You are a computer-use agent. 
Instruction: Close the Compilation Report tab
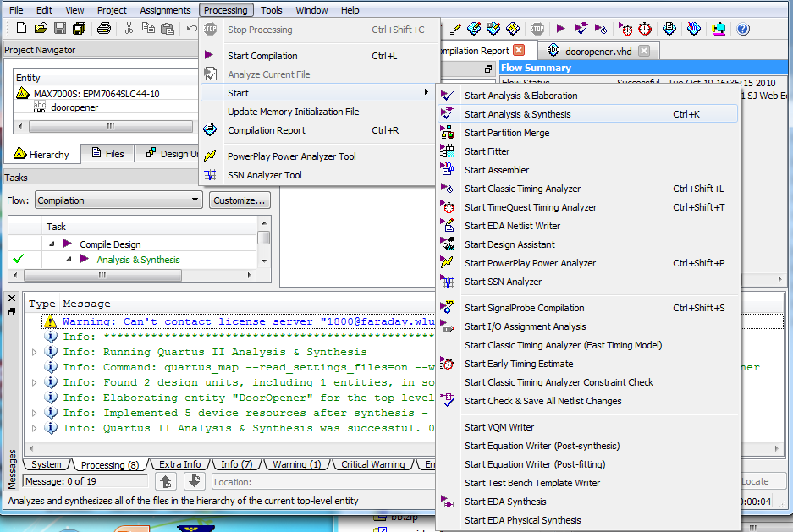pyautogui.click(x=519, y=50)
